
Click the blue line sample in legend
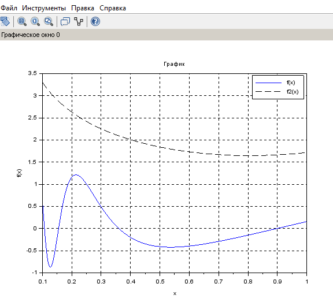(x=268, y=83)
